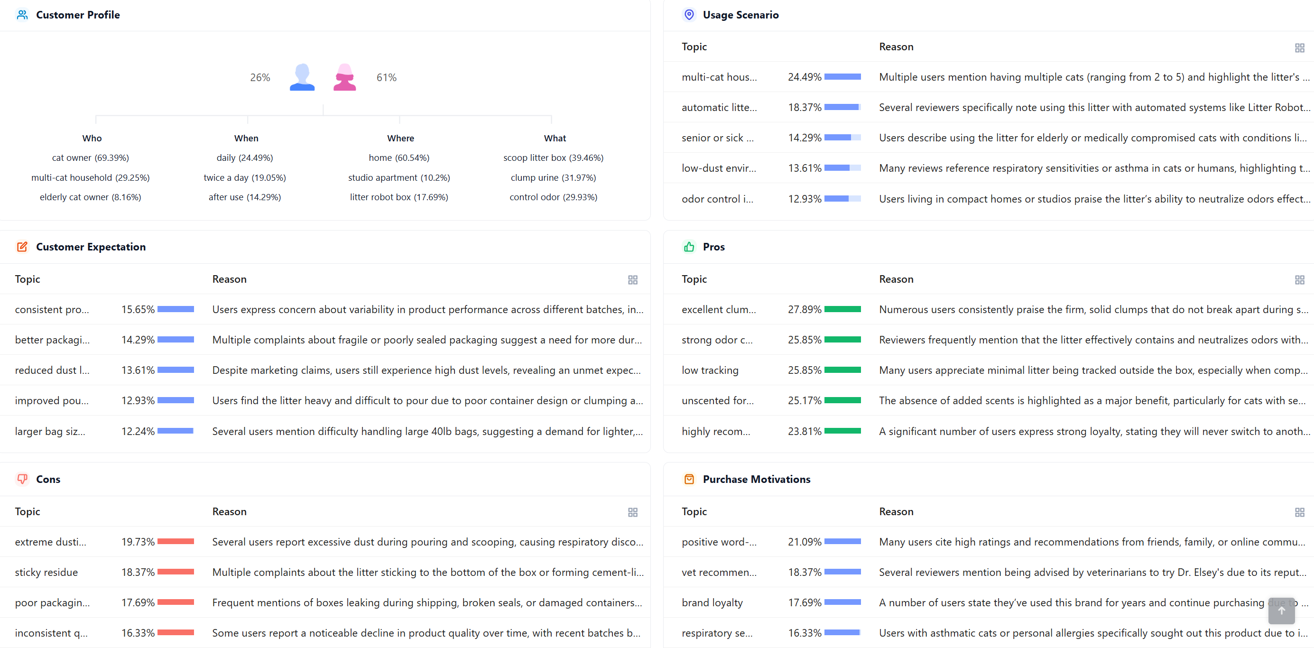Viewport: 1314px width, 648px height.
Task: Click the 'Numerous users consistently praise' reason text
Action: pyautogui.click(x=1093, y=310)
